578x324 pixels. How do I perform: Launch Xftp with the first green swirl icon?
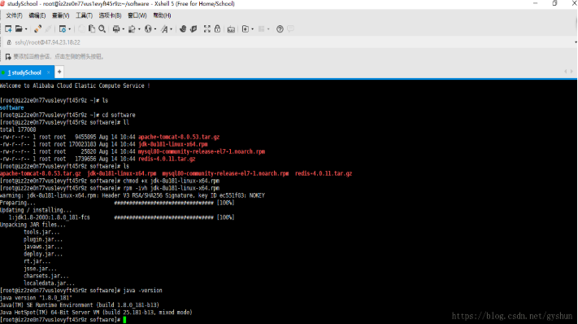(x=183, y=28)
